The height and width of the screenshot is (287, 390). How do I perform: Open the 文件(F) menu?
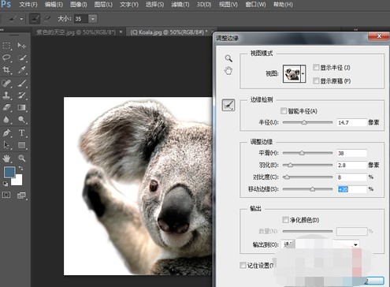coord(28,5)
